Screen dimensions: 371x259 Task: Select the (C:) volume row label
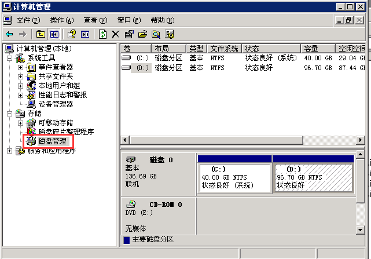pos(142,58)
